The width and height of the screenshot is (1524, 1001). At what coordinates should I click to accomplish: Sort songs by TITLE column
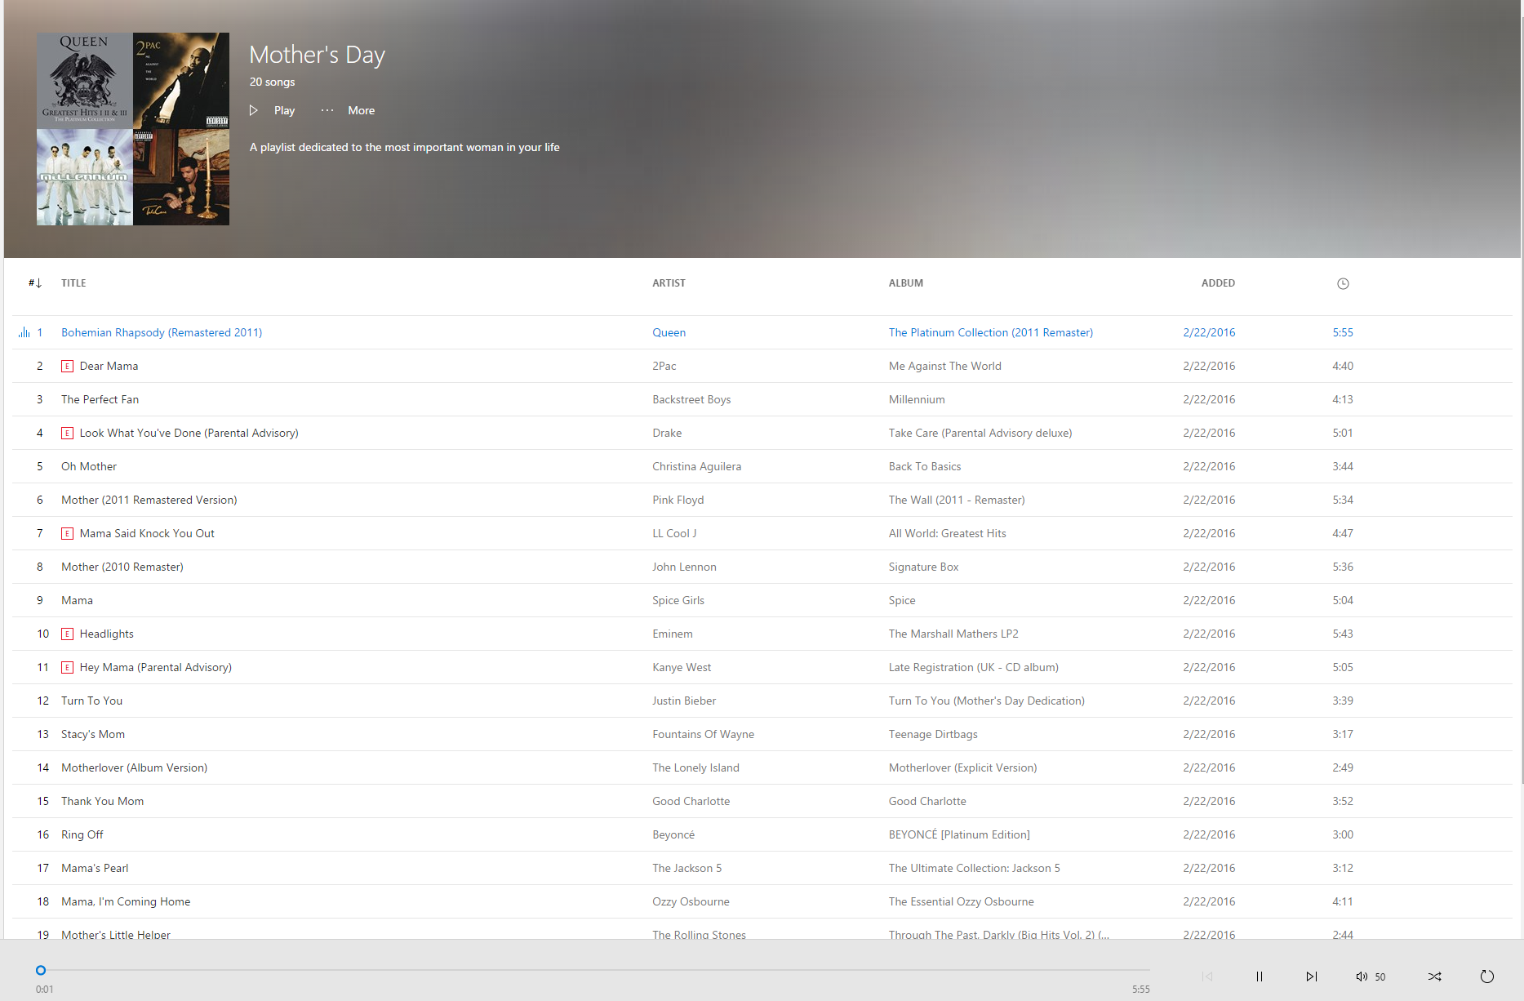click(x=73, y=283)
